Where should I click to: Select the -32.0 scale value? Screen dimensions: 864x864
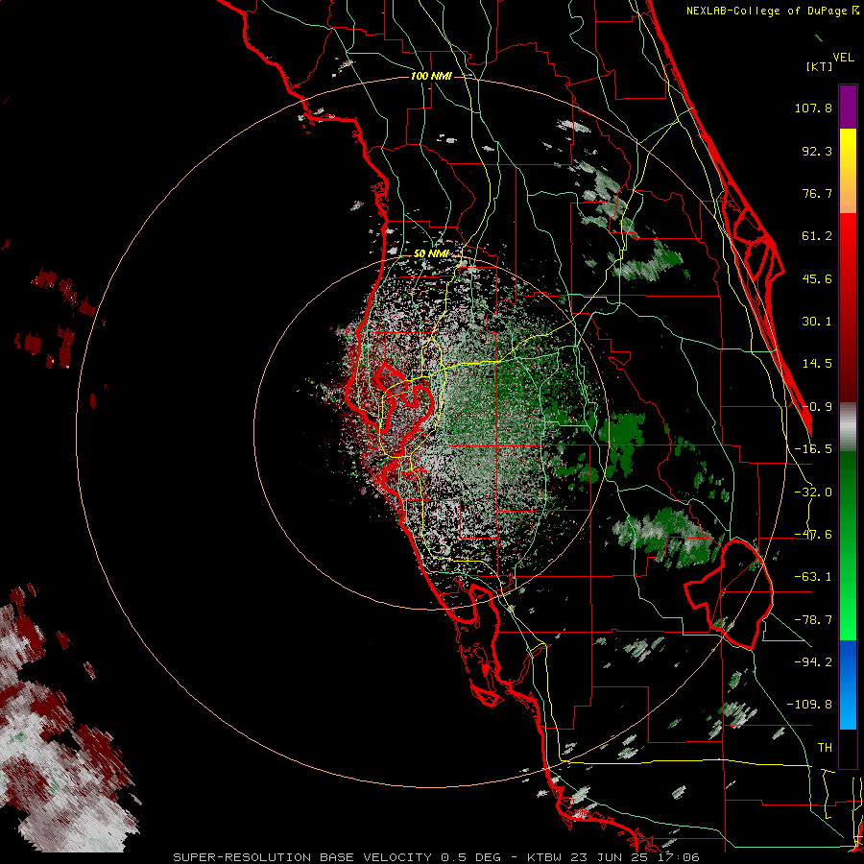pos(813,492)
